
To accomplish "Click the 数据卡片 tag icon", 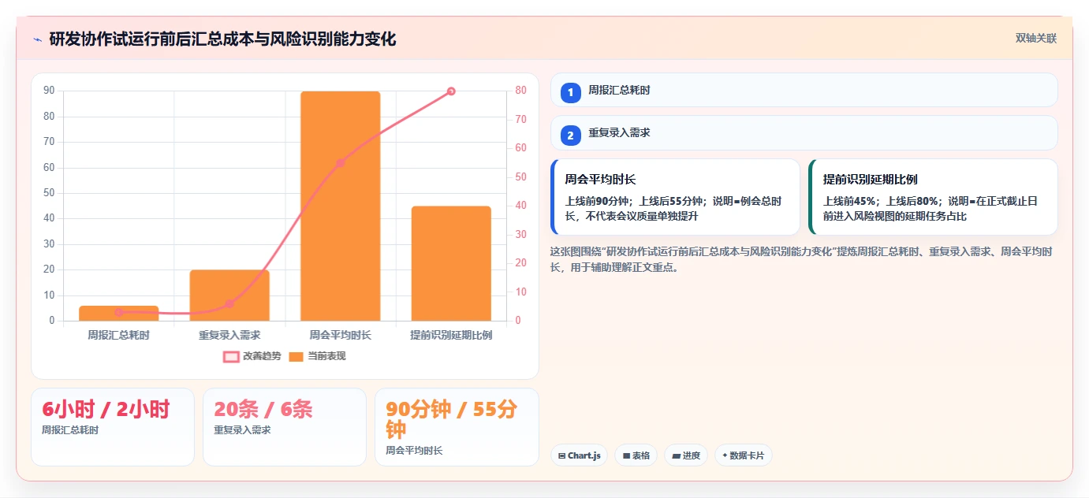I will [x=725, y=455].
